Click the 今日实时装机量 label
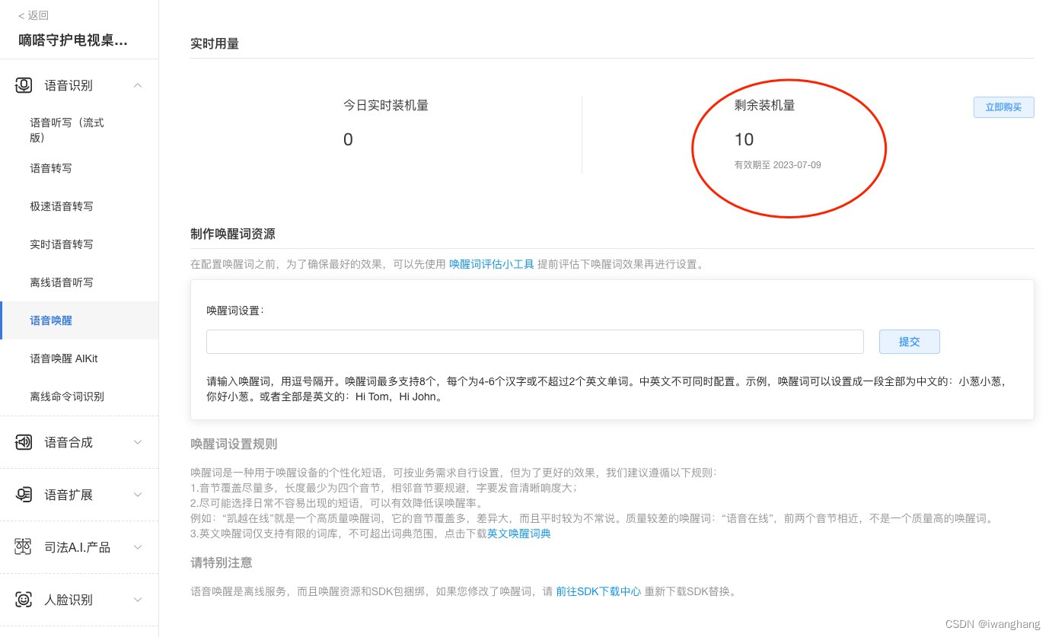This screenshot has width=1052, height=637. 386,105
